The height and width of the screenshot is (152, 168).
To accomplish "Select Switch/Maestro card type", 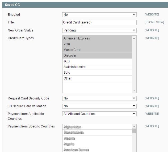I will coord(97,67).
